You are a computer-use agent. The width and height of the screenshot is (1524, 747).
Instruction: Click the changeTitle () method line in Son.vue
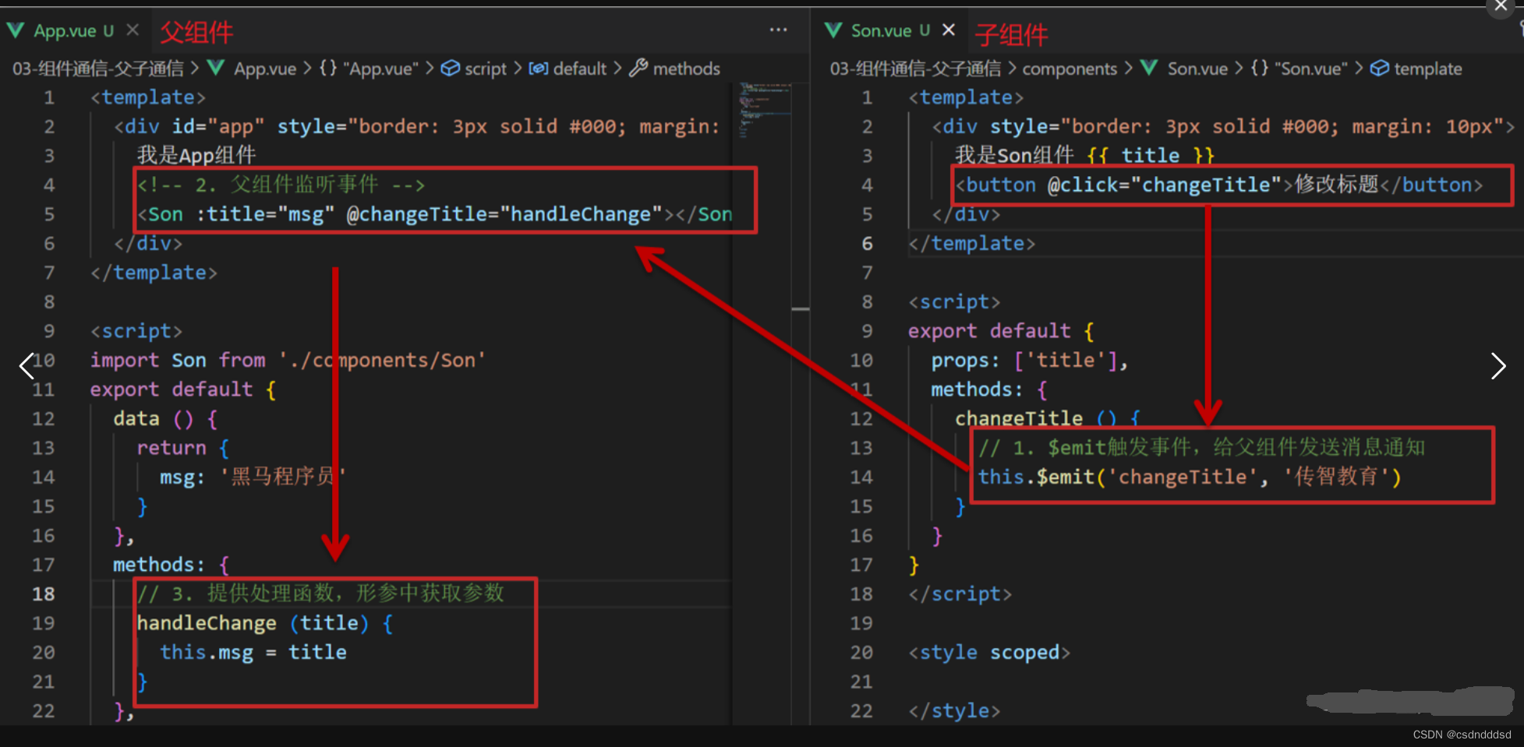point(1048,418)
